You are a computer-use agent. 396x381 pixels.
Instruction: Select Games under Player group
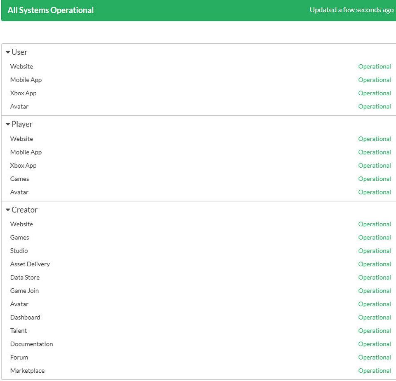[x=19, y=179]
